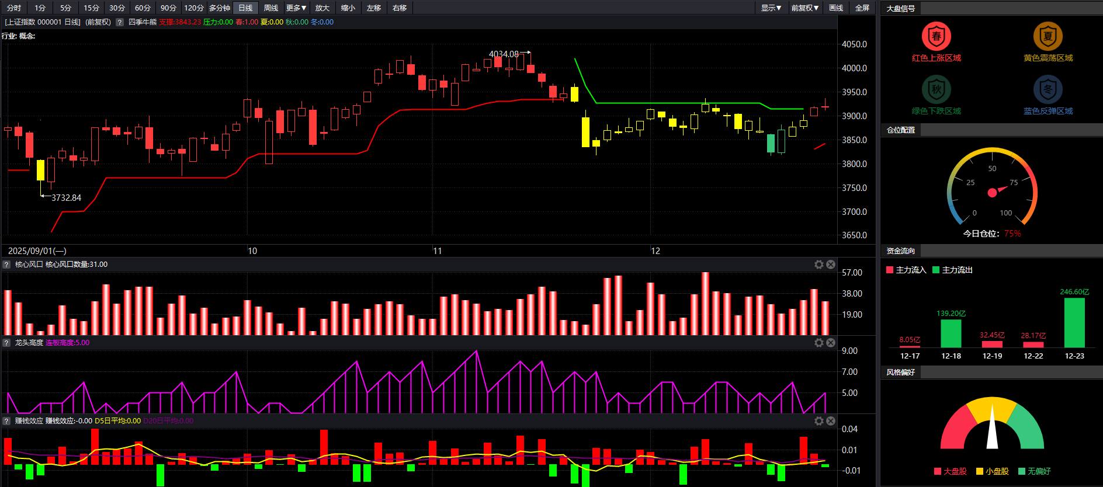Open the 显示 display dropdown
The image size is (1103, 487).
pyautogui.click(x=771, y=8)
